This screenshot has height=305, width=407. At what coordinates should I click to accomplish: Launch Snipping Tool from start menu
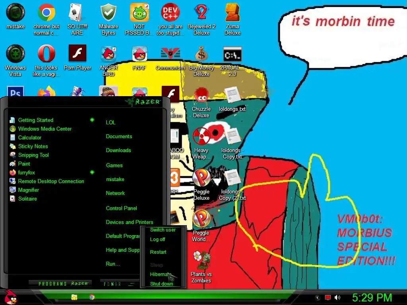pos(29,155)
